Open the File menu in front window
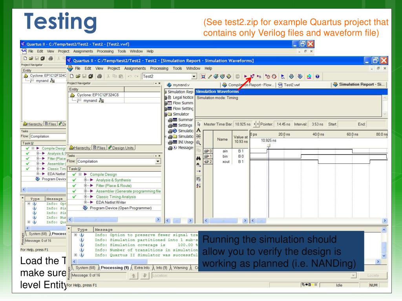Screen dimensions: 402x301 click(78, 68)
